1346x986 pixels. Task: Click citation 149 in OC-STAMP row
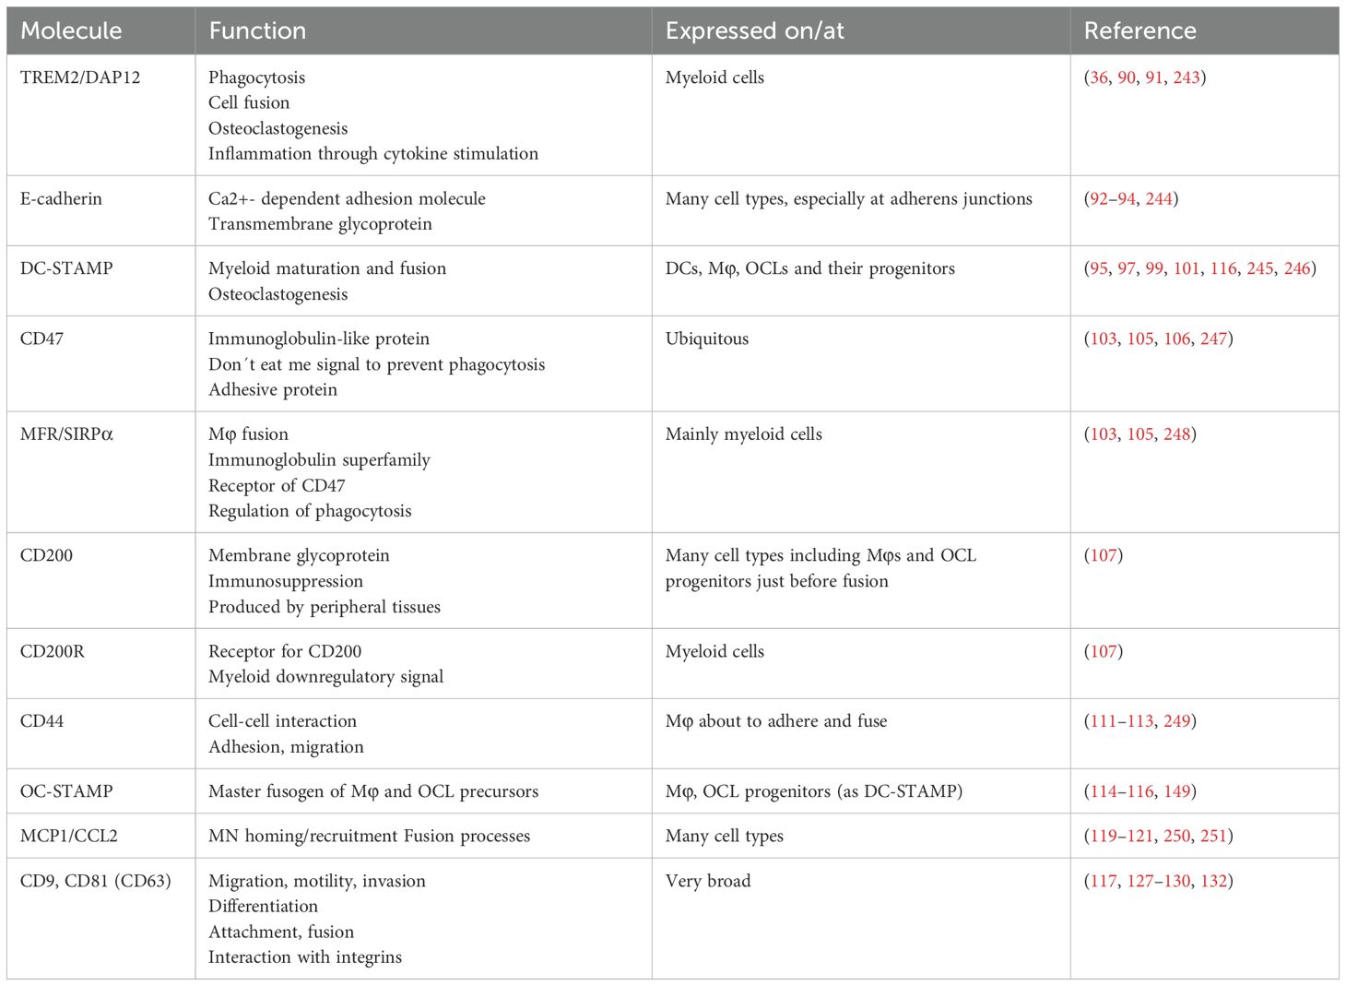pos(1177,791)
